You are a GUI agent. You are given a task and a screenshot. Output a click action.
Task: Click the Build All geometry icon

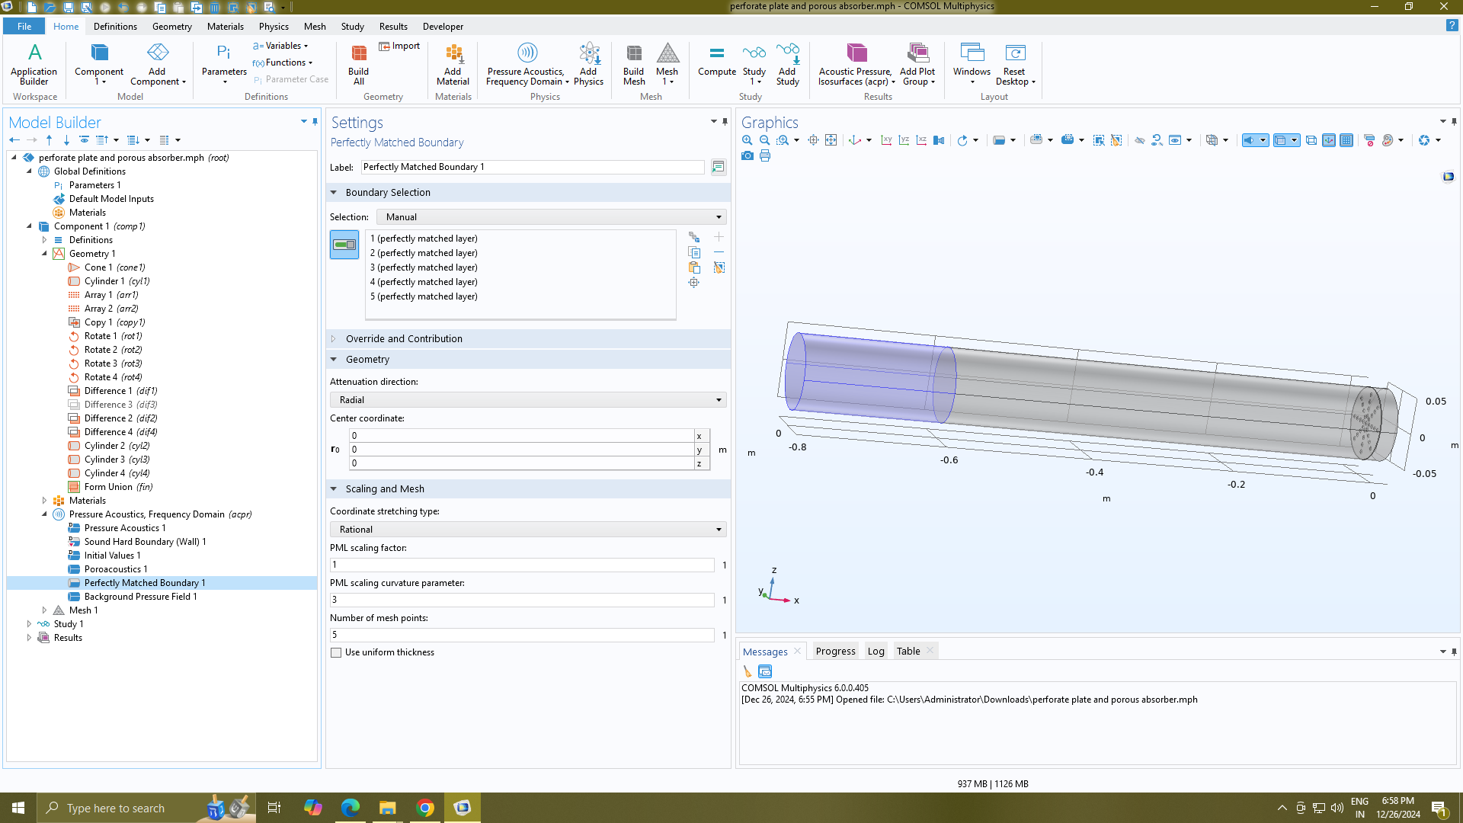click(x=358, y=64)
